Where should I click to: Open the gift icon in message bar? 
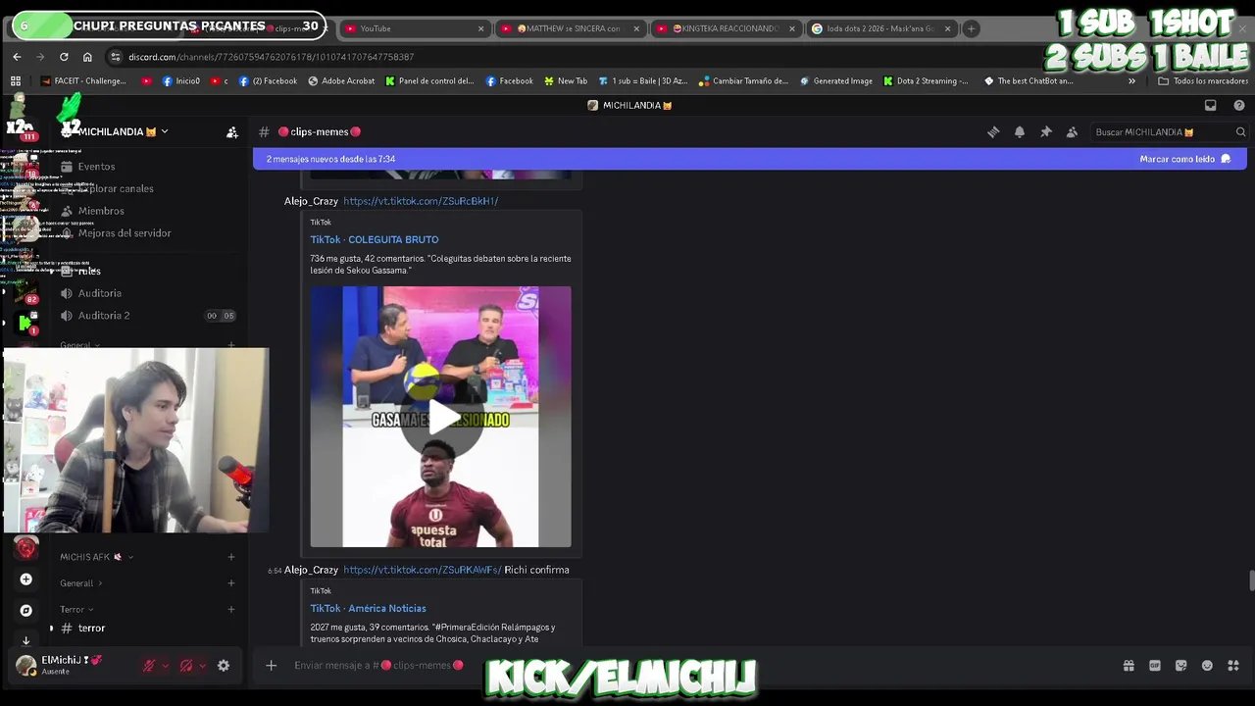coord(1129,666)
